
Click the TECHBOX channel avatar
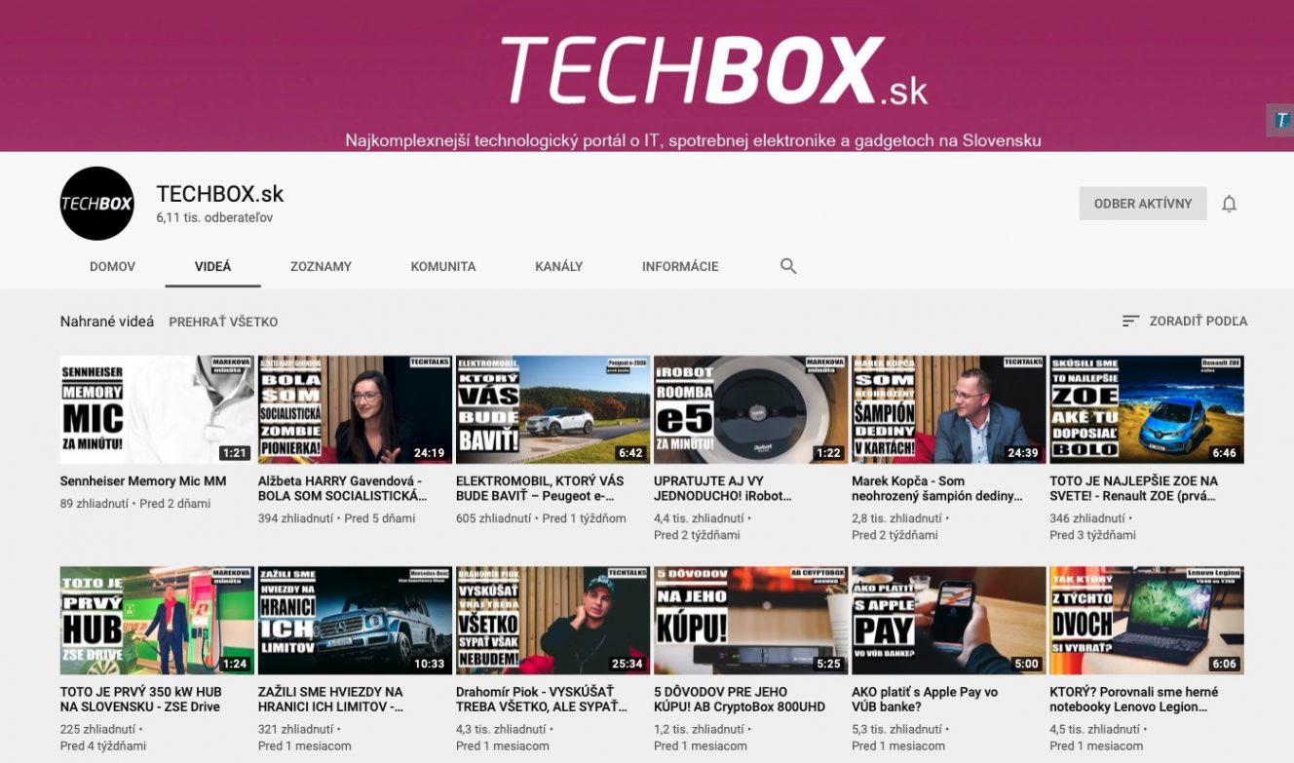pos(96,204)
